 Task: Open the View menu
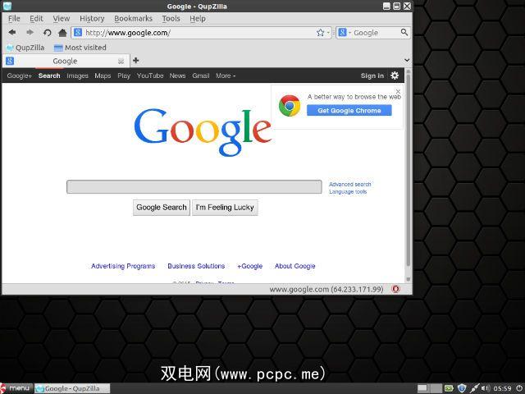[62, 19]
